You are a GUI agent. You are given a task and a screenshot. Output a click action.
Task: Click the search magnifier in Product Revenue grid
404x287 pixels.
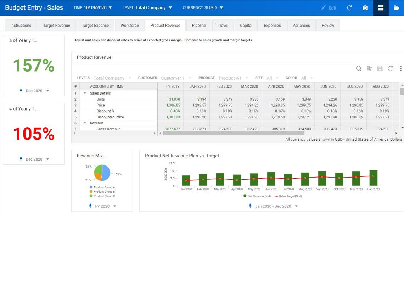[359, 68]
